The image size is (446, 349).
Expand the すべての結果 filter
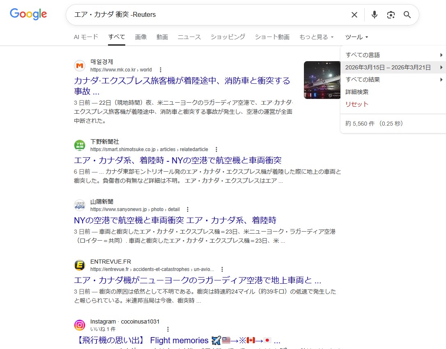click(x=393, y=80)
